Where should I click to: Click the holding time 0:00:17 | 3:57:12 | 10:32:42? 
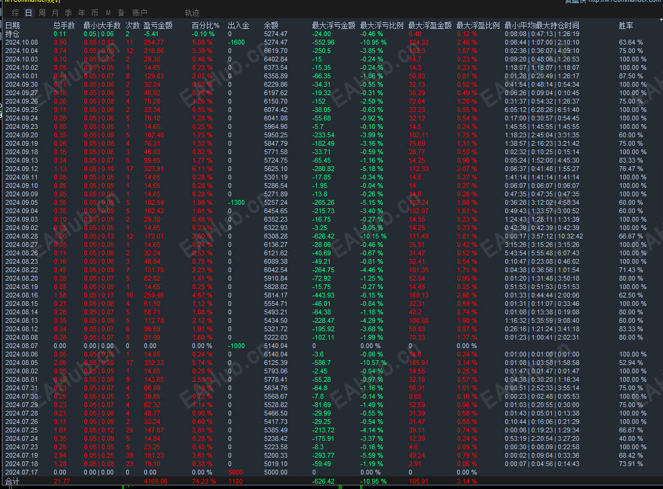(x=544, y=236)
